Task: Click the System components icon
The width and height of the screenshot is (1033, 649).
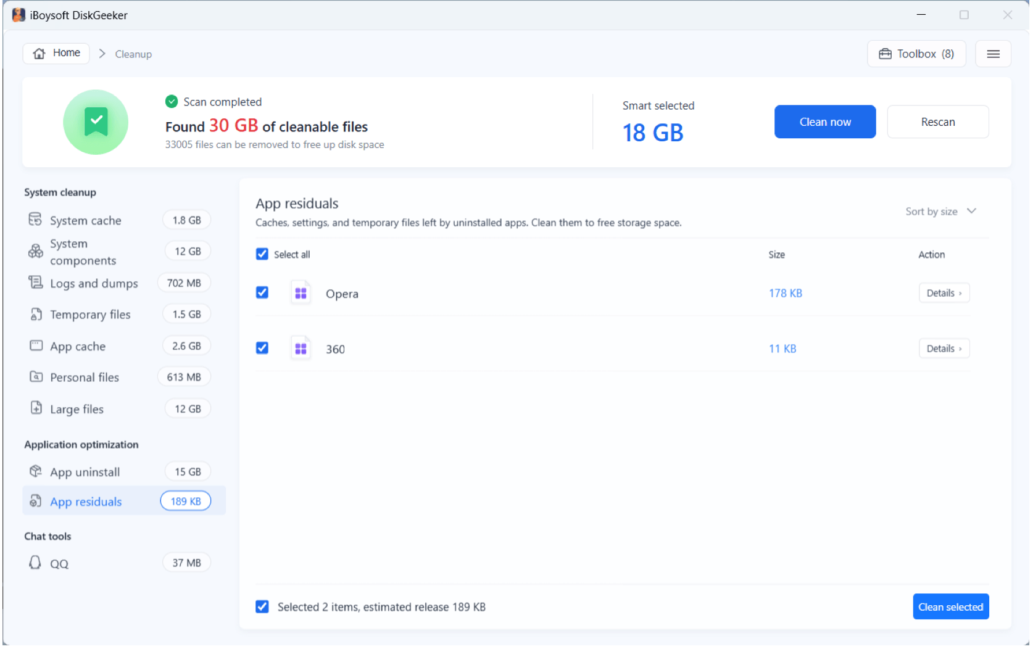Action: coord(35,251)
